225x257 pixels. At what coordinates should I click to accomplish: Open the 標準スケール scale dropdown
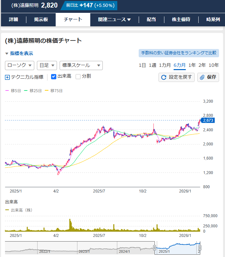(81, 65)
